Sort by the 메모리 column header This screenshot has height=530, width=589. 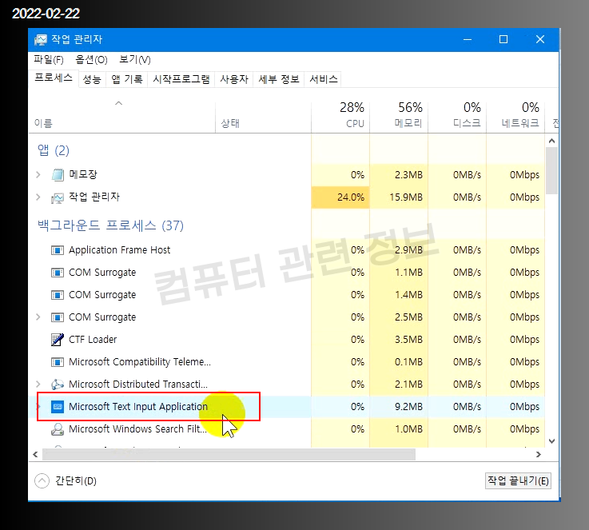pyautogui.click(x=399, y=117)
